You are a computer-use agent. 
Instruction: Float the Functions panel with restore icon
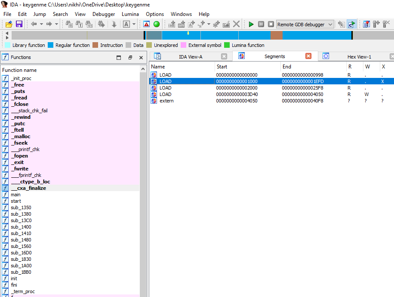pyautogui.click(x=130, y=58)
